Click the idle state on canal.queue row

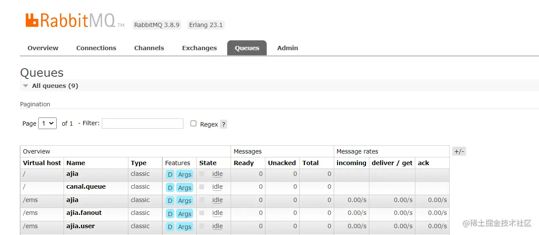(x=217, y=187)
